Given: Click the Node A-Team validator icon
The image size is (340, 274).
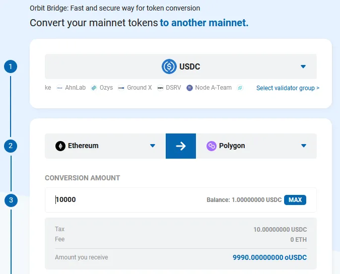Looking at the screenshot, I should pyautogui.click(x=189, y=88).
